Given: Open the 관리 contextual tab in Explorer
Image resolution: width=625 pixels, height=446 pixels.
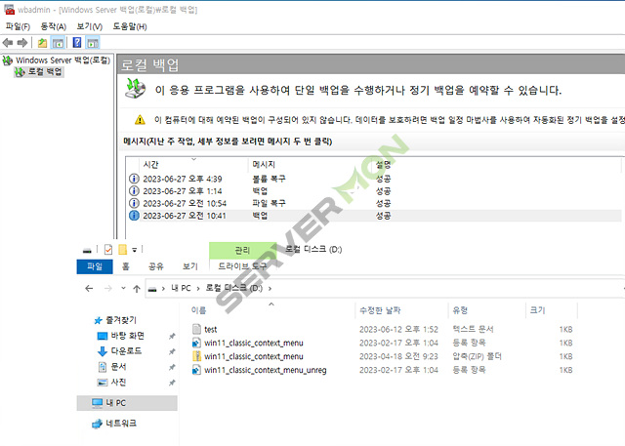Looking at the screenshot, I should [x=242, y=250].
